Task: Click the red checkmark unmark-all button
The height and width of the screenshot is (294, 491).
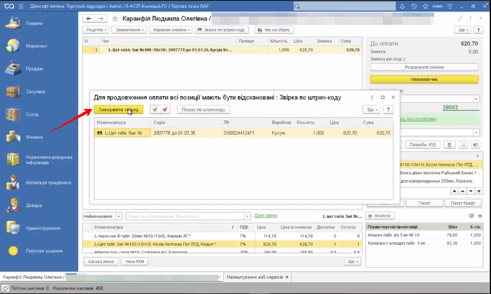Action: (x=166, y=109)
